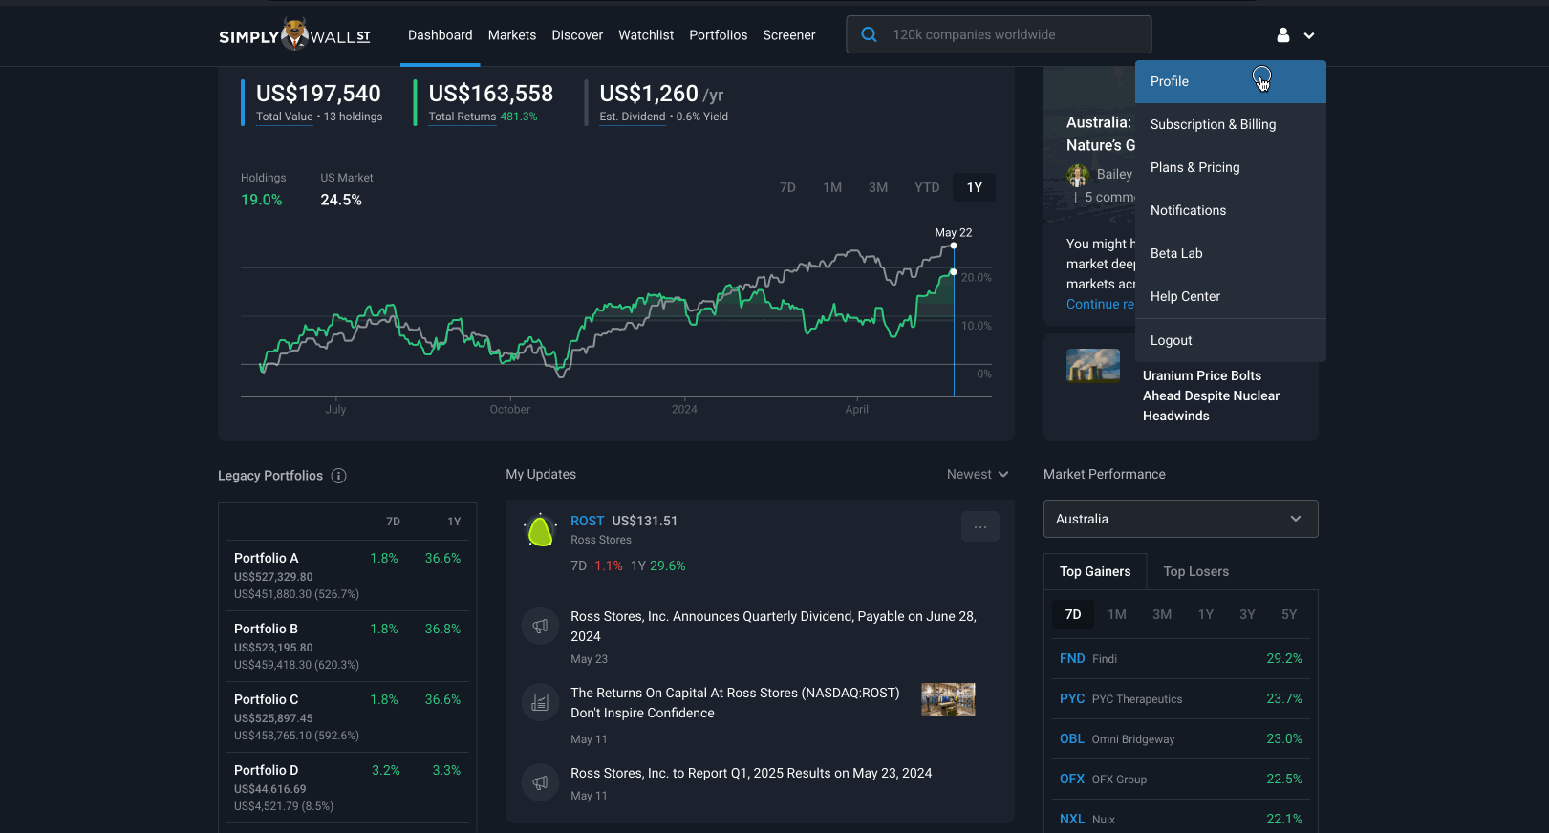The image size is (1549, 833).
Task: Open the ROST ticker link
Action: pyautogui.click(x=587, y=521)
